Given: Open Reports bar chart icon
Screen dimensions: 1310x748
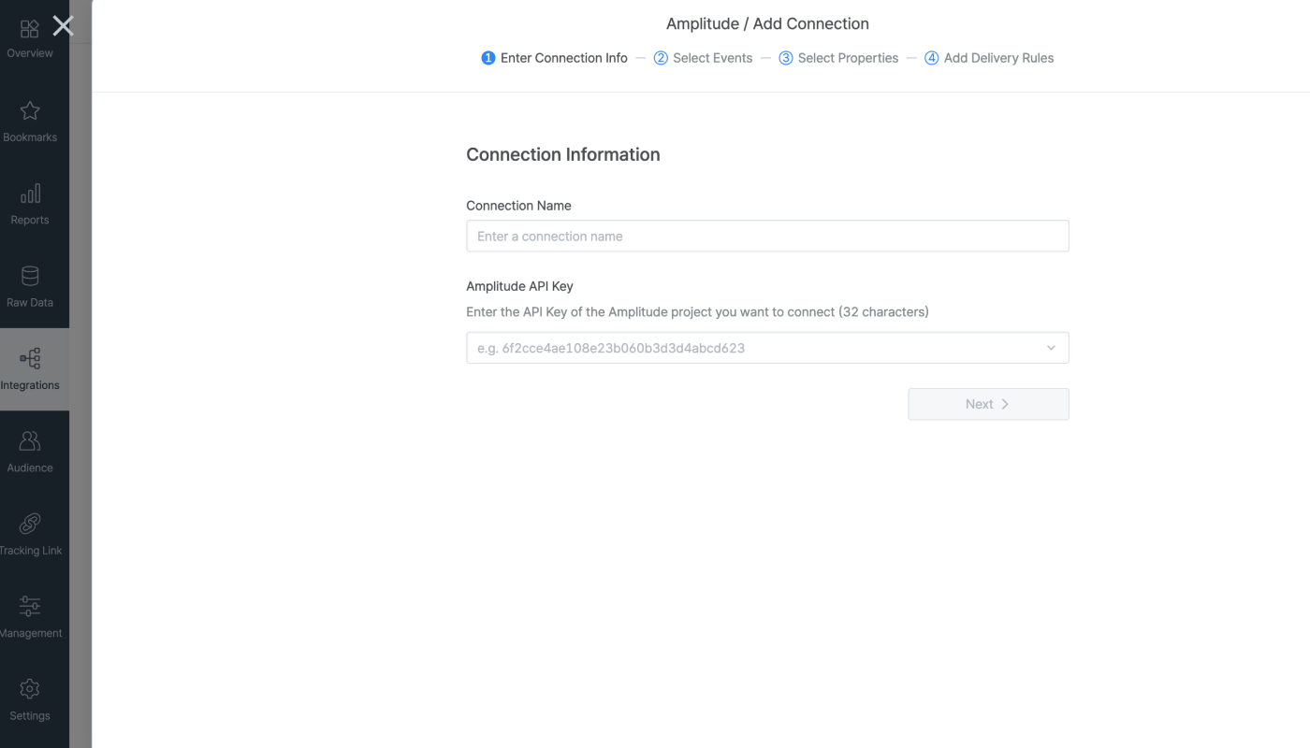Looking at the screenshot, I should [30, 194].
